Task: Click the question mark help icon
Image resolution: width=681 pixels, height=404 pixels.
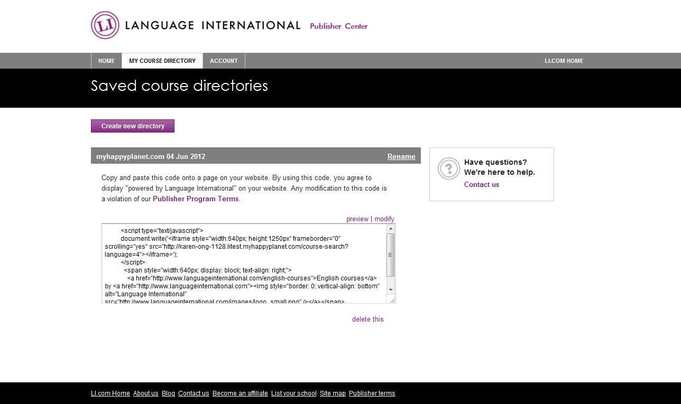Action: coord(448,168)
